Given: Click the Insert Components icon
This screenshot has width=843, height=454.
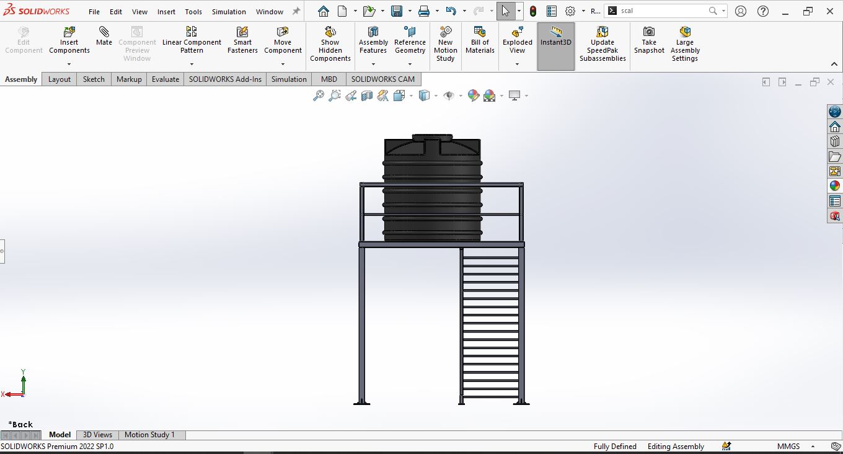Looking at the screenshot, I should tap(69, 32).
